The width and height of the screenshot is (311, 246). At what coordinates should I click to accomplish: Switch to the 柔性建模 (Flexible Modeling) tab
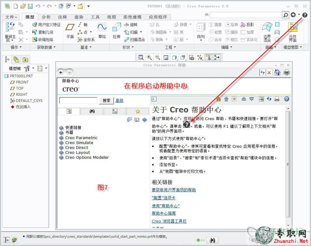[x=132, y=17]
